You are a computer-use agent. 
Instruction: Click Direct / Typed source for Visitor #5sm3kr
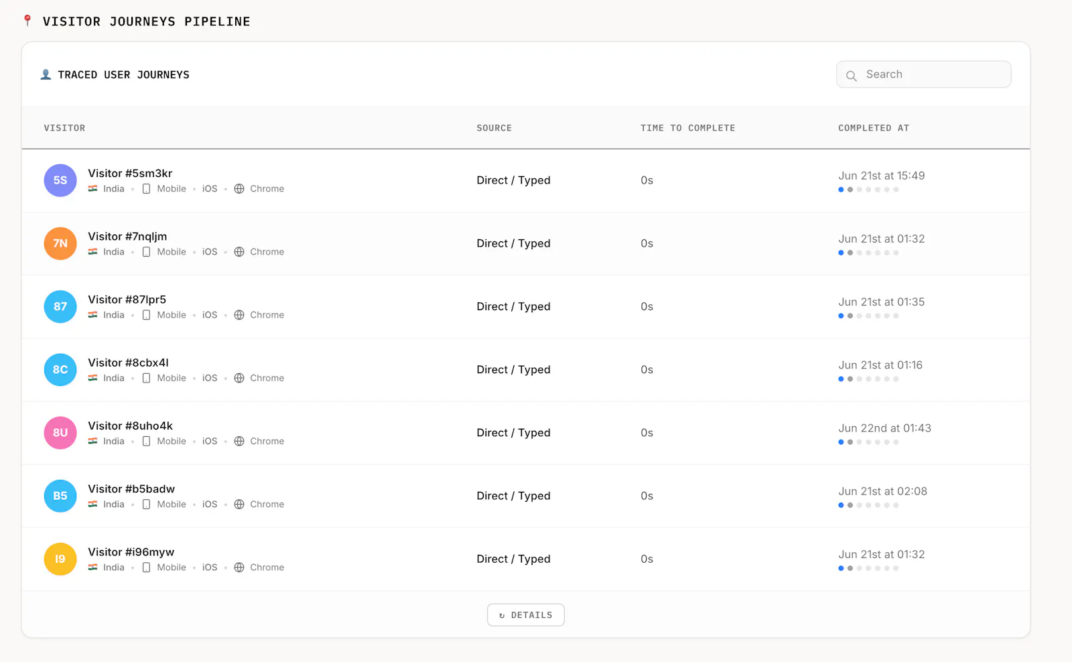tap(513, 180)
